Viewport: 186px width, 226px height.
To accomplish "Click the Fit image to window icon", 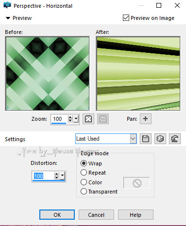I will 88,119.
